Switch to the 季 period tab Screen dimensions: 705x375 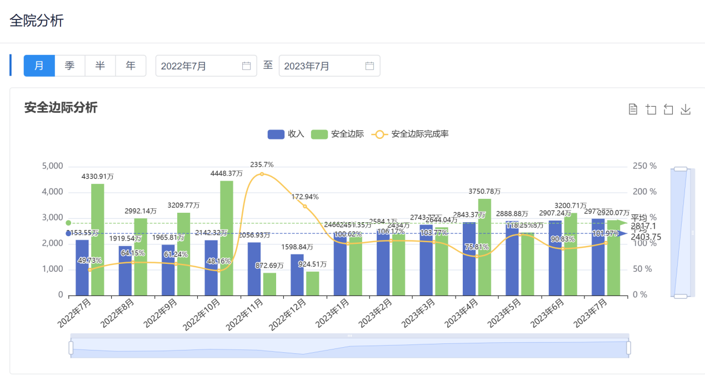click(69, 66)
